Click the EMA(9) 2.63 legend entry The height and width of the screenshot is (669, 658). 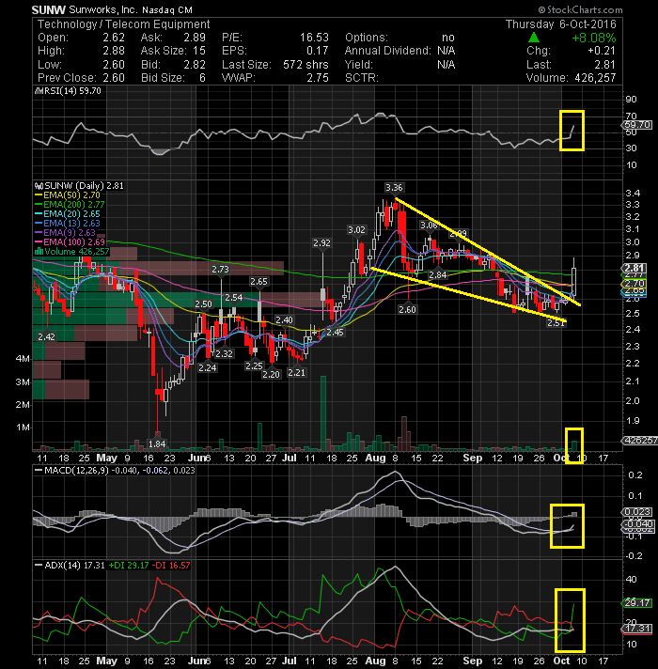tap(70, 232)
